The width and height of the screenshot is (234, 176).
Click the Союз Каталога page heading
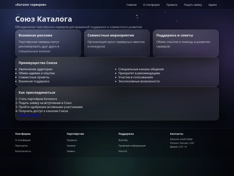[x=44, y=19]
